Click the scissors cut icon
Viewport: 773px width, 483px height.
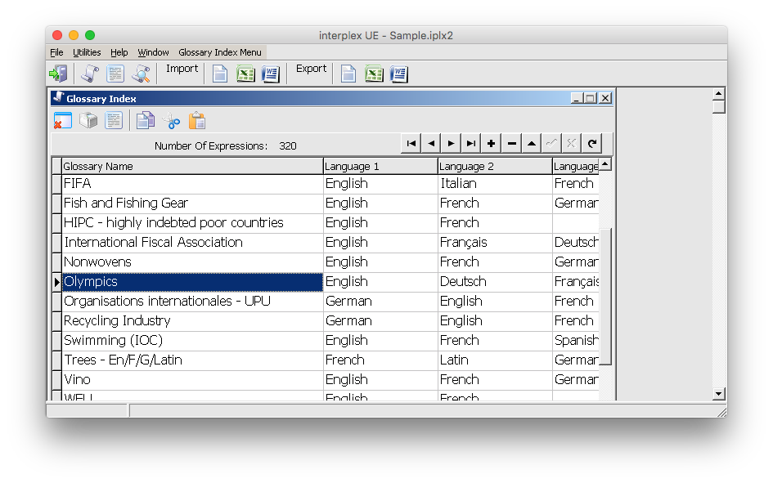171,120
